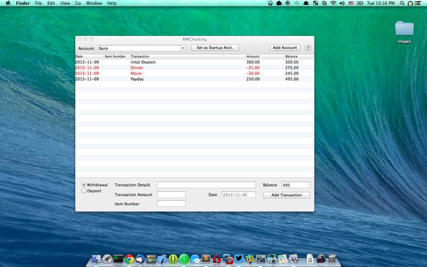Open the Twitter app in dock
Screen dimensions: 427x267
pos(239,258)
